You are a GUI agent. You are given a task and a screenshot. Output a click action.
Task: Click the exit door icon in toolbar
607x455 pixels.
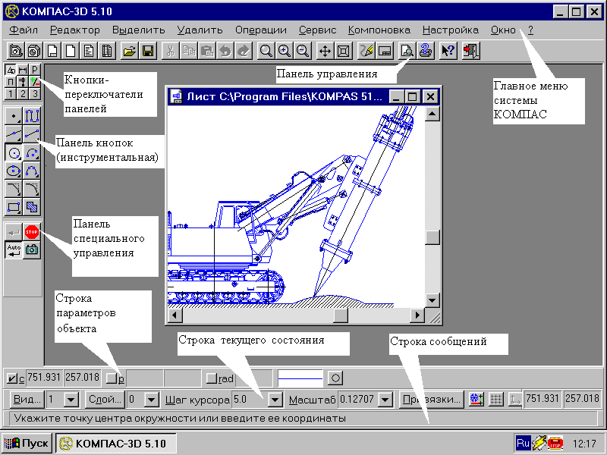(470, 51)
